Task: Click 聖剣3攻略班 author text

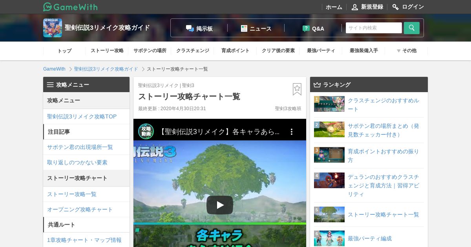Action: (288, 109)
